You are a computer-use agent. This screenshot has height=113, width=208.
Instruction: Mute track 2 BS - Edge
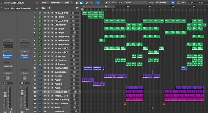click(45, 17)
